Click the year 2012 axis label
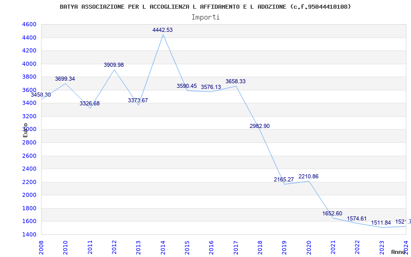The width and height of the screenshot is (411, 257). point(114,248)
